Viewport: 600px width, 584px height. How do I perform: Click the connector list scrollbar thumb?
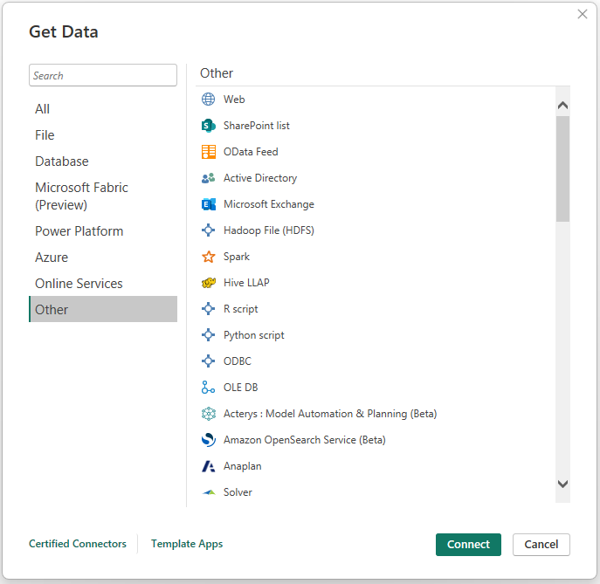[562, 168]
